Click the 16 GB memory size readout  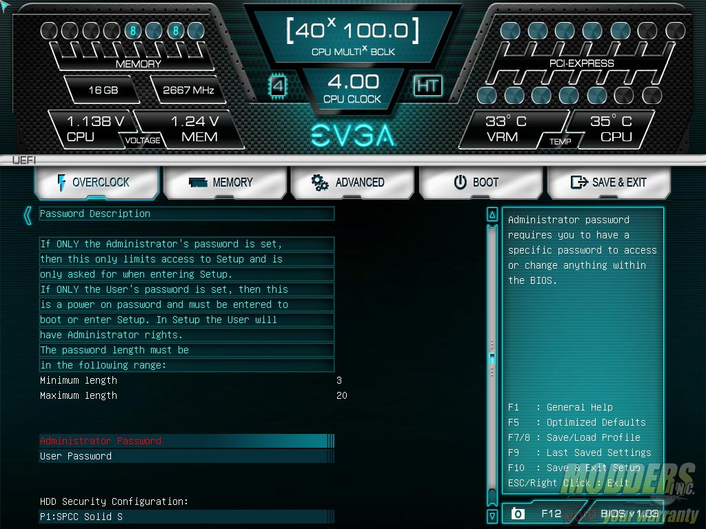(x=103, y=90)
